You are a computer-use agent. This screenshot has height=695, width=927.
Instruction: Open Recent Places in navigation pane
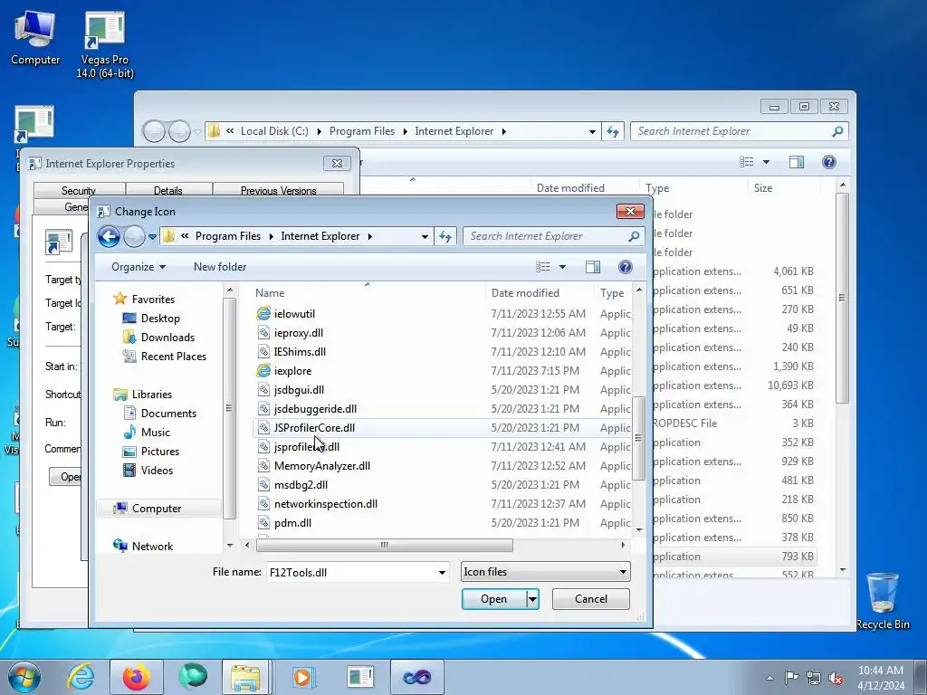coord(173,357)
